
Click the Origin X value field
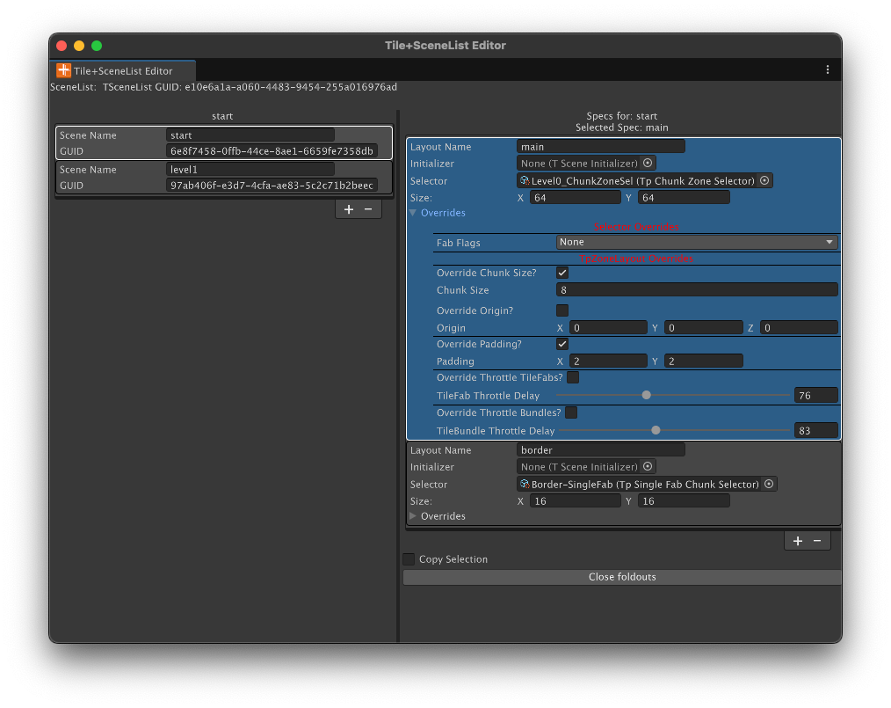608,328
